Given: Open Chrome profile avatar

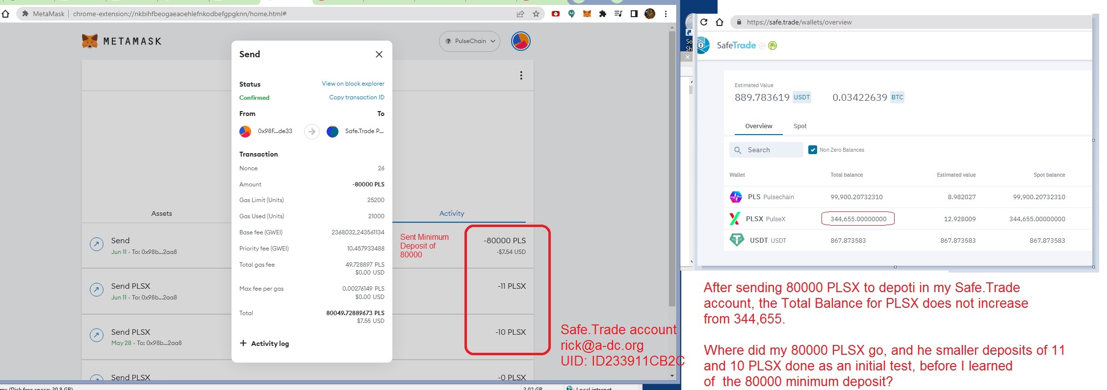Looking at the screenshot, I should click(650, 14).
